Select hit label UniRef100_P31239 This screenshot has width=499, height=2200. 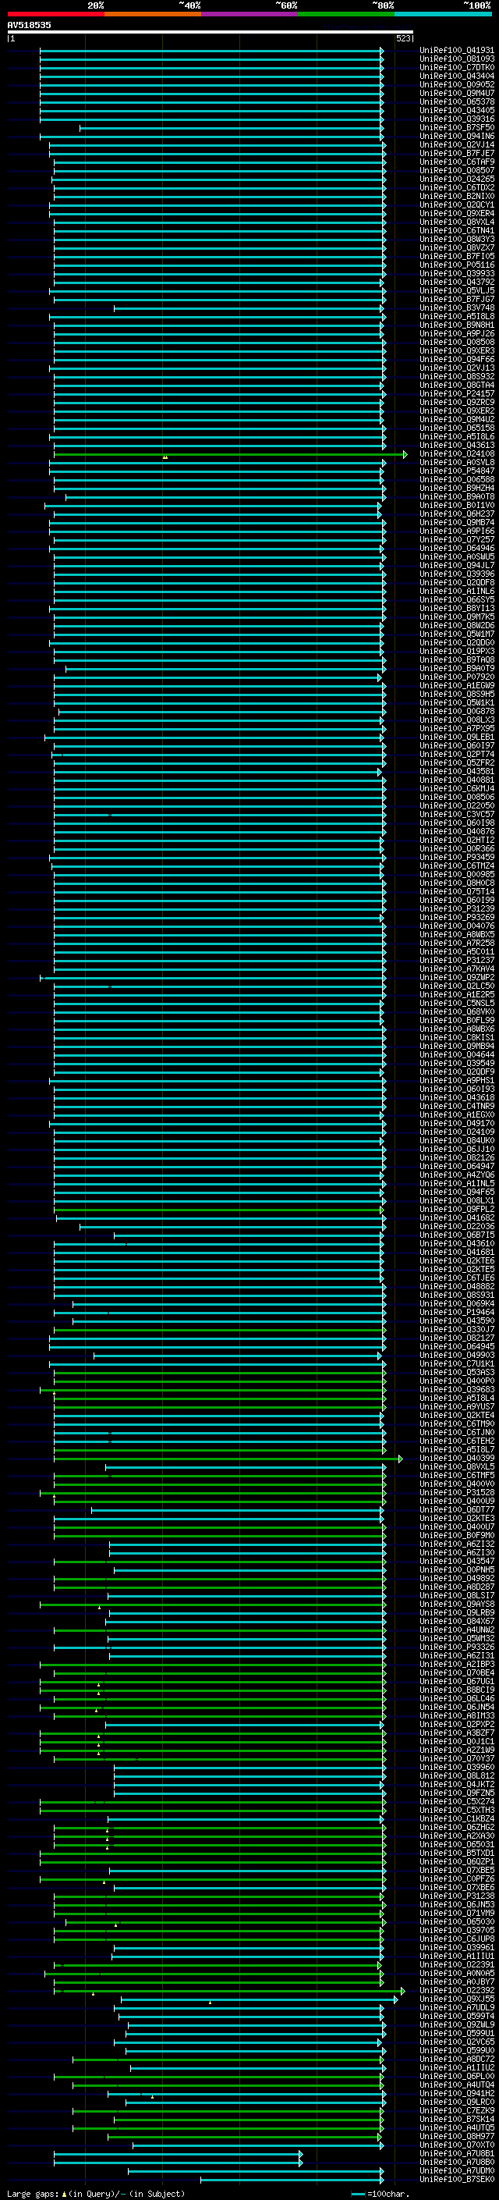pos(456,908)
